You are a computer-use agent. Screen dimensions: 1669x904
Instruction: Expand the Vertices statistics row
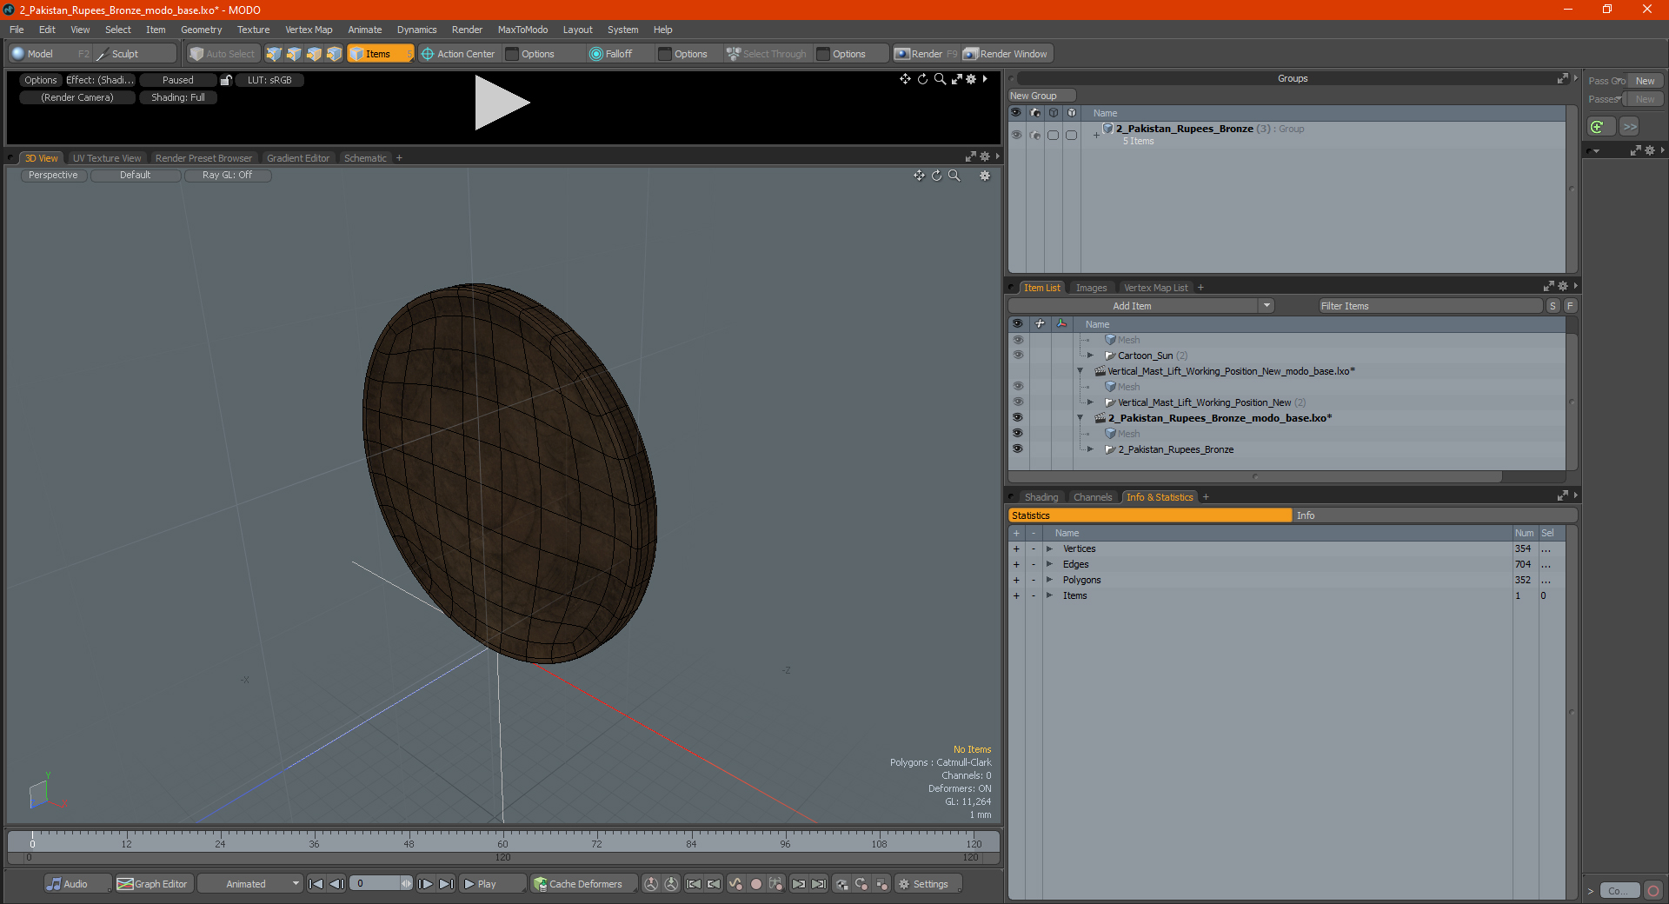[1049, 548]
